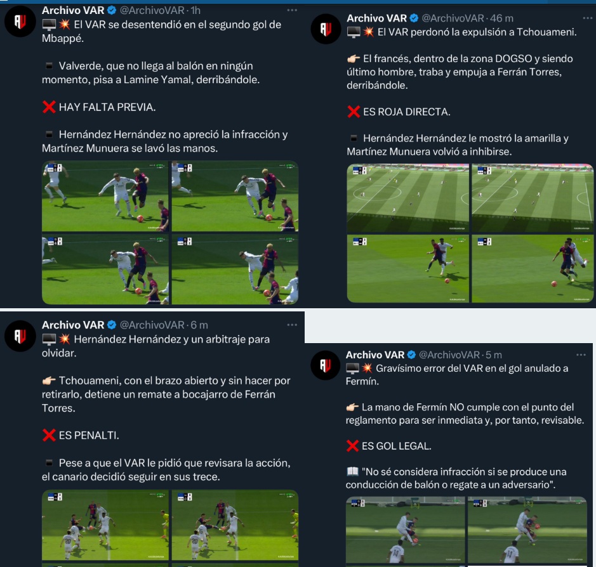
Task: Open bottom-right close-up image in Tchouameni tweet
Action: pos(533,268)
